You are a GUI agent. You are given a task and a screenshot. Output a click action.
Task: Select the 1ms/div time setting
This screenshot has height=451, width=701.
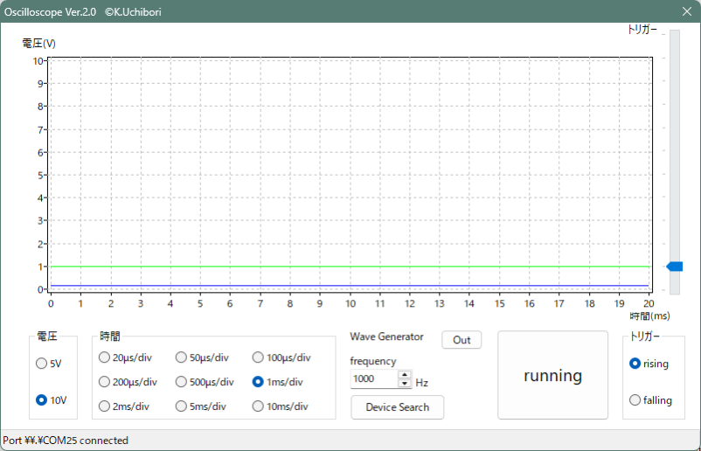(258, 381)
